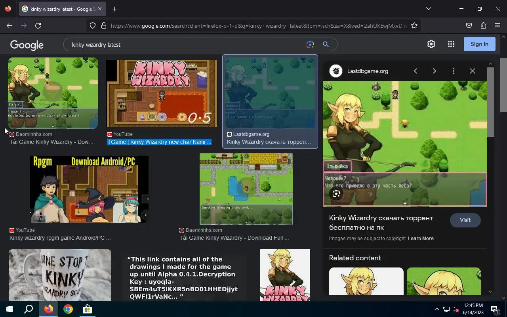Open three-dot more options in preview panel
This screenshot has width=507, height=317.
tap(454, 71)
